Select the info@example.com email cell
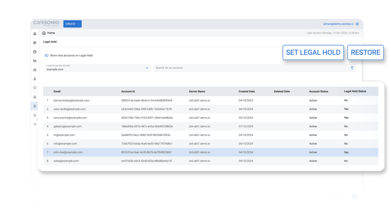 click(x=65, y=144)
